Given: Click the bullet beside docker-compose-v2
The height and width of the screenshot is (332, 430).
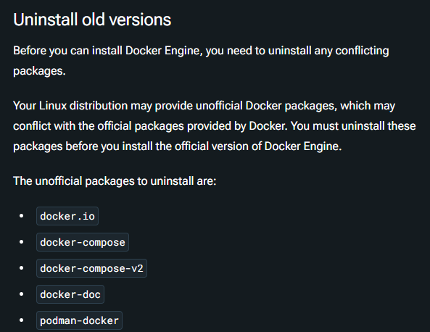Looking at the screenshot, I should point(21,268).
